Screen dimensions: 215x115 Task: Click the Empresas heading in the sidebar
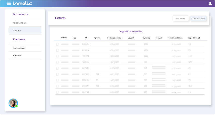tap(19, 39)
